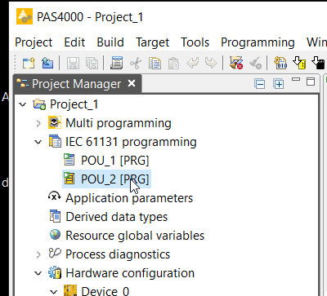This screenshot has width=327, height=296.
Task: Select POU_2 [PRG] in the tree
Action: (115, 179)
